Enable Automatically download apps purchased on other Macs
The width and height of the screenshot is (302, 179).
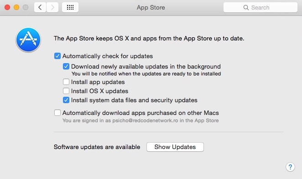(57, 113)
